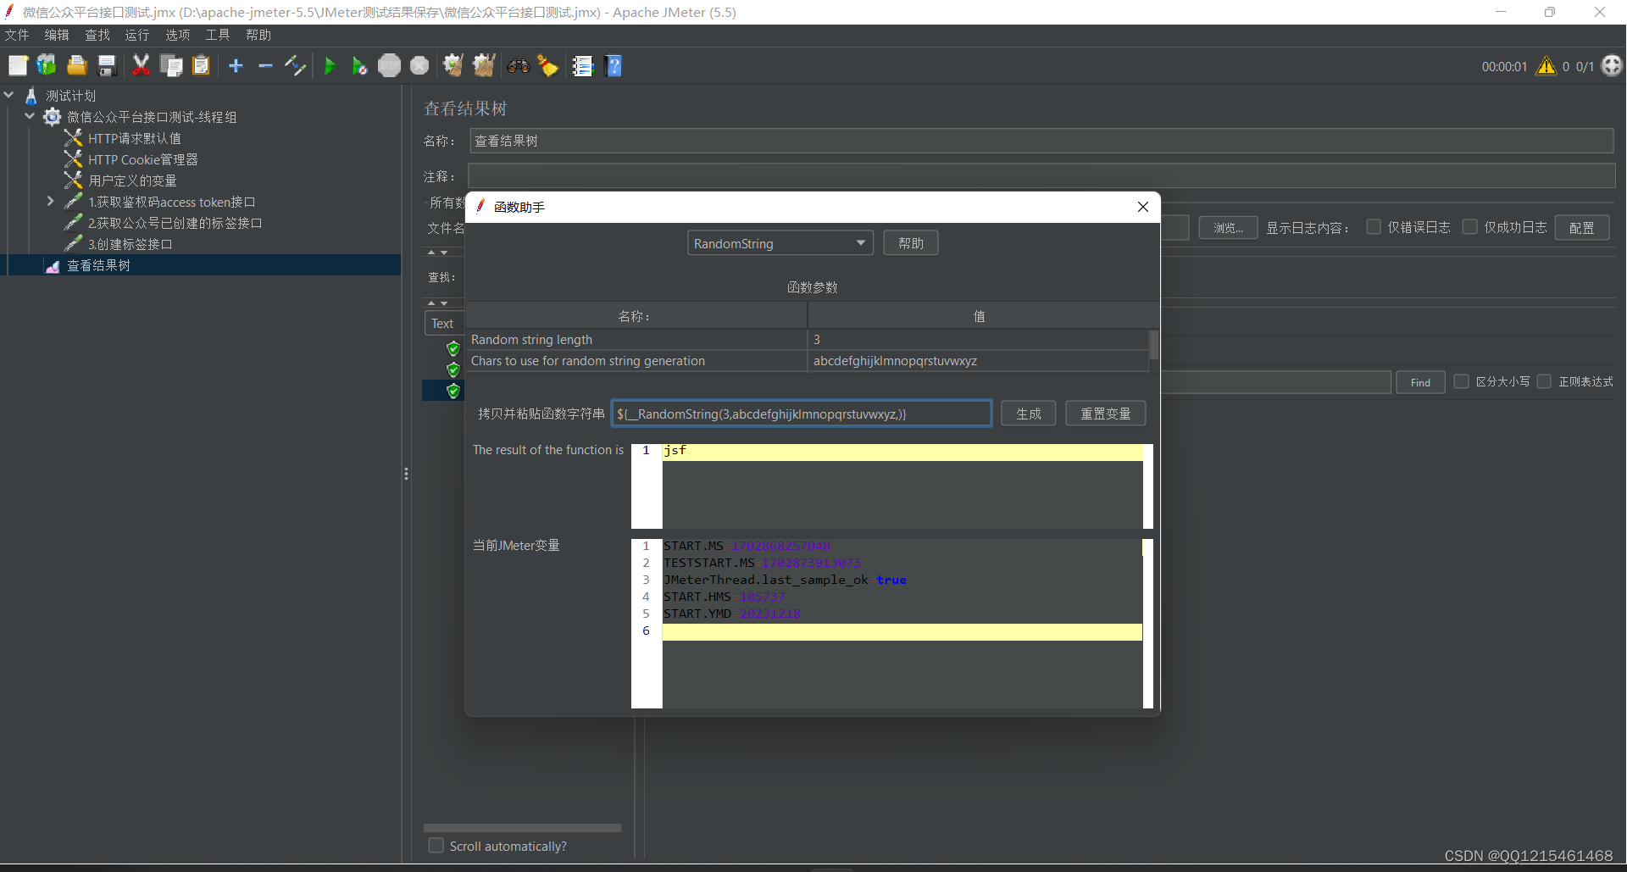Open the RandomString function dropdown

[x=780, y=243]
